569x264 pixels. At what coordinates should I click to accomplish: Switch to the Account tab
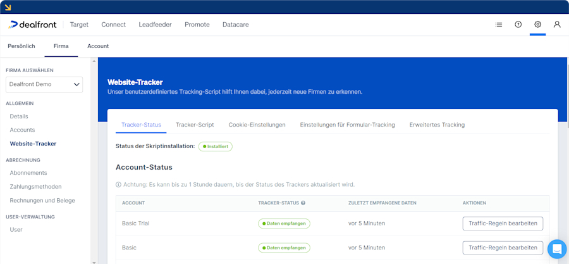pyautogui.click(x=98, y=46)
